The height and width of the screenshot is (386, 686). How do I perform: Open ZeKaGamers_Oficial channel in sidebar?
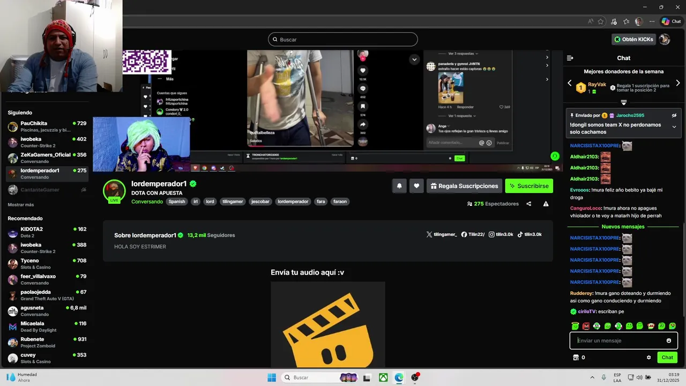click(x=47, y=158)
